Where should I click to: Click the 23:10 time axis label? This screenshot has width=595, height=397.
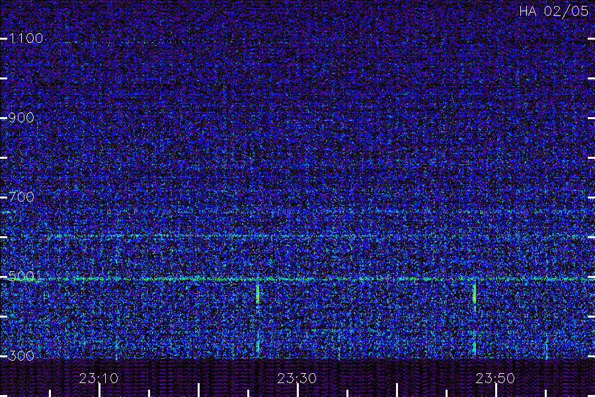pyautogui.click(x=99, y=378)
